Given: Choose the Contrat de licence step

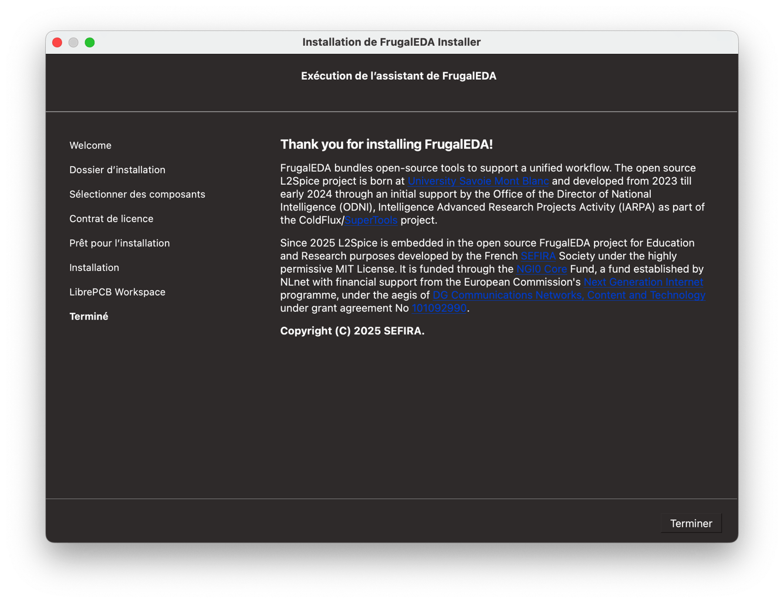Looking at the screenshot, I should point(111,219).
